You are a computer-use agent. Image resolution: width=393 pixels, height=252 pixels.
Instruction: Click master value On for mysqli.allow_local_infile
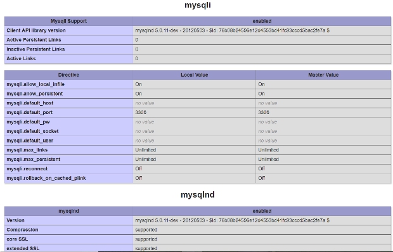[x=261, y=84]
